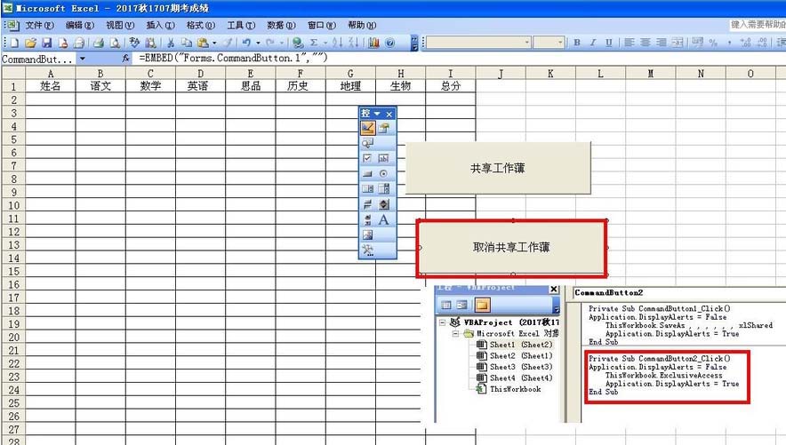Viewport: 786px width, 445px height.
Task: Select Image control tool
Action: tap(367, 234)
